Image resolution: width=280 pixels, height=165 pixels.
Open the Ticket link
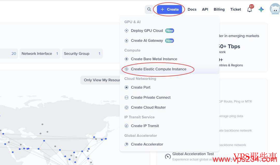(235, 9)
